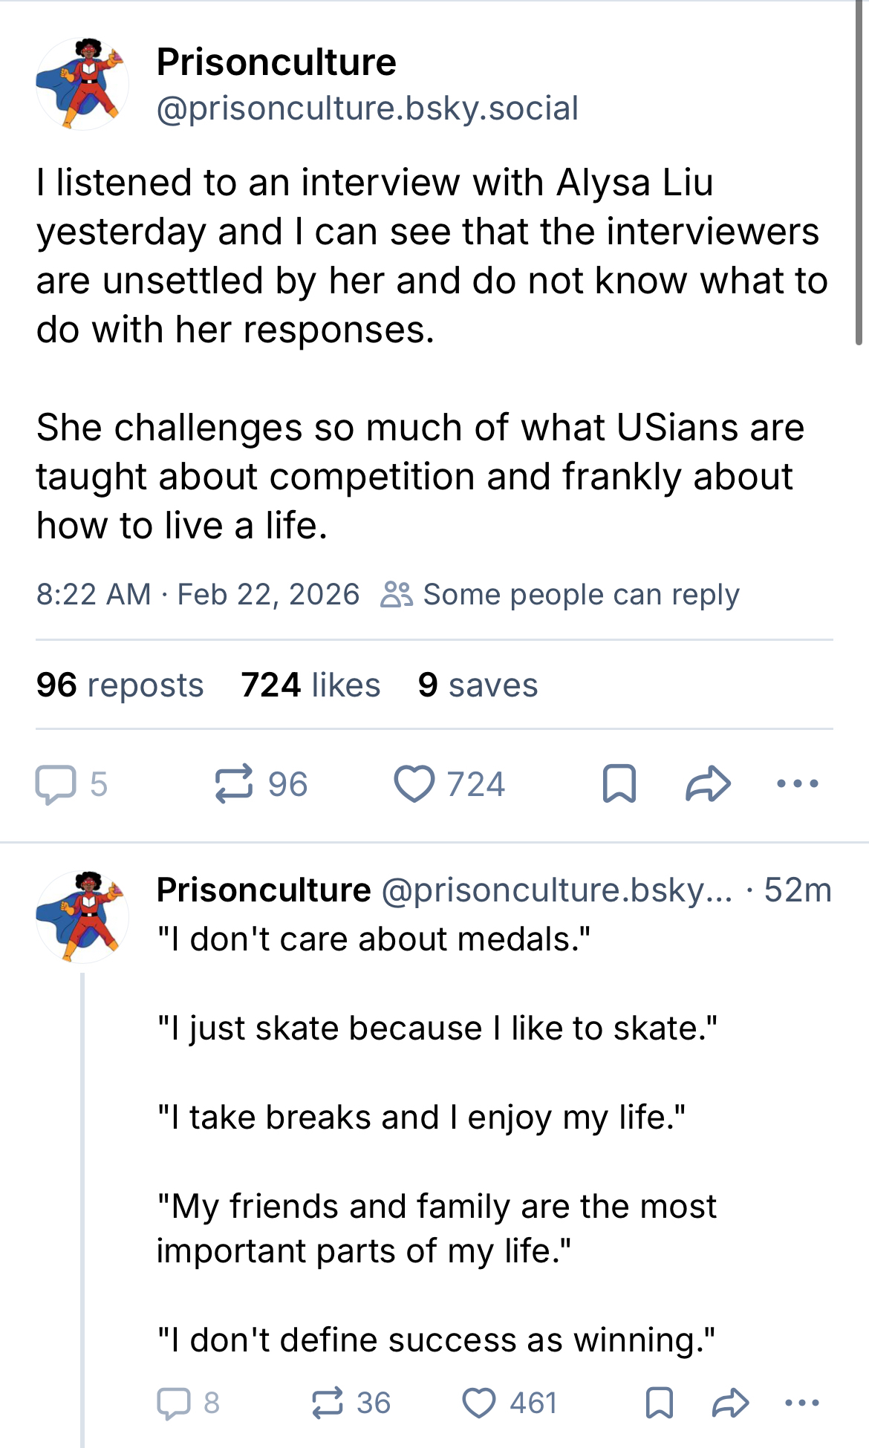Screen dimensions: 869x1448
Task: Open the @prisonculture.bsky.social handle profile
Action: pyautogui.click(x=367, y=108)
